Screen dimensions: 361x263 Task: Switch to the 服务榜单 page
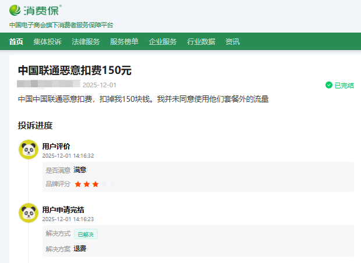click(124, 41)
